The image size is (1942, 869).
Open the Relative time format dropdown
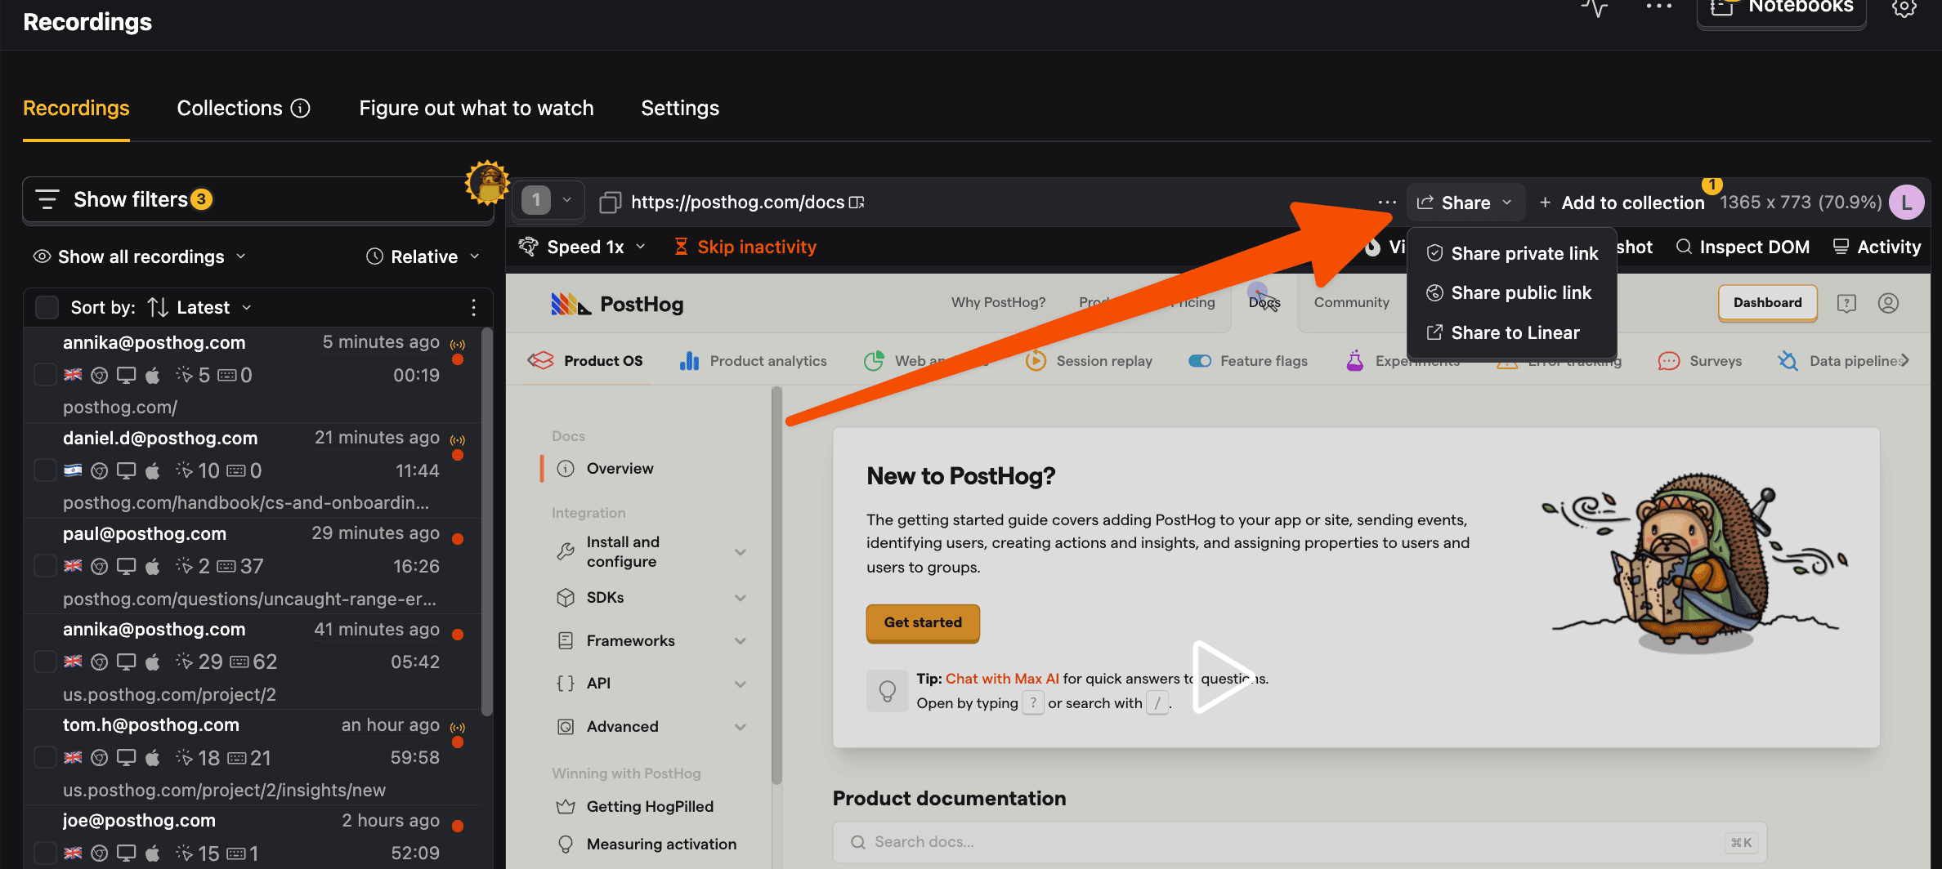423,256
